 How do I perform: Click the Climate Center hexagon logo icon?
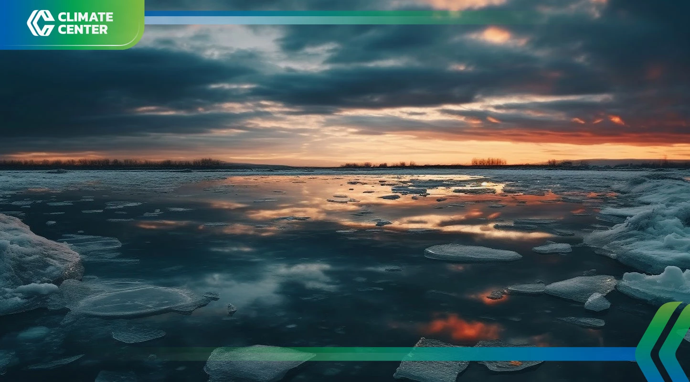point(41,23)
